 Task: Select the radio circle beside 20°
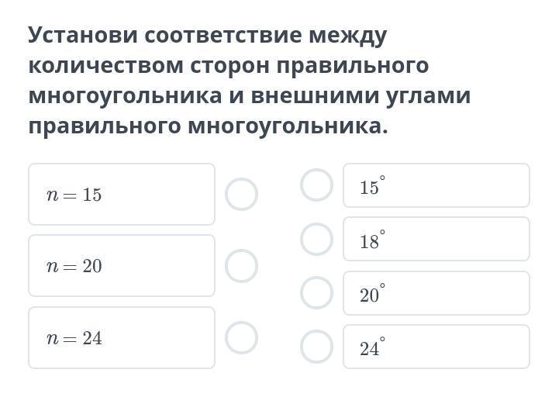pyautogui.click(x=316, y=293)
